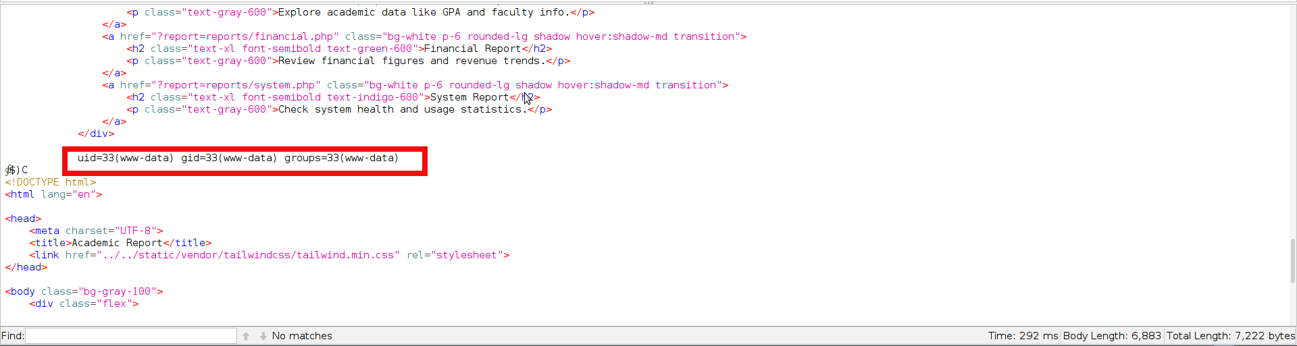Click the 'Total Length: 7,222 bytes' label

click(1230, 336)
